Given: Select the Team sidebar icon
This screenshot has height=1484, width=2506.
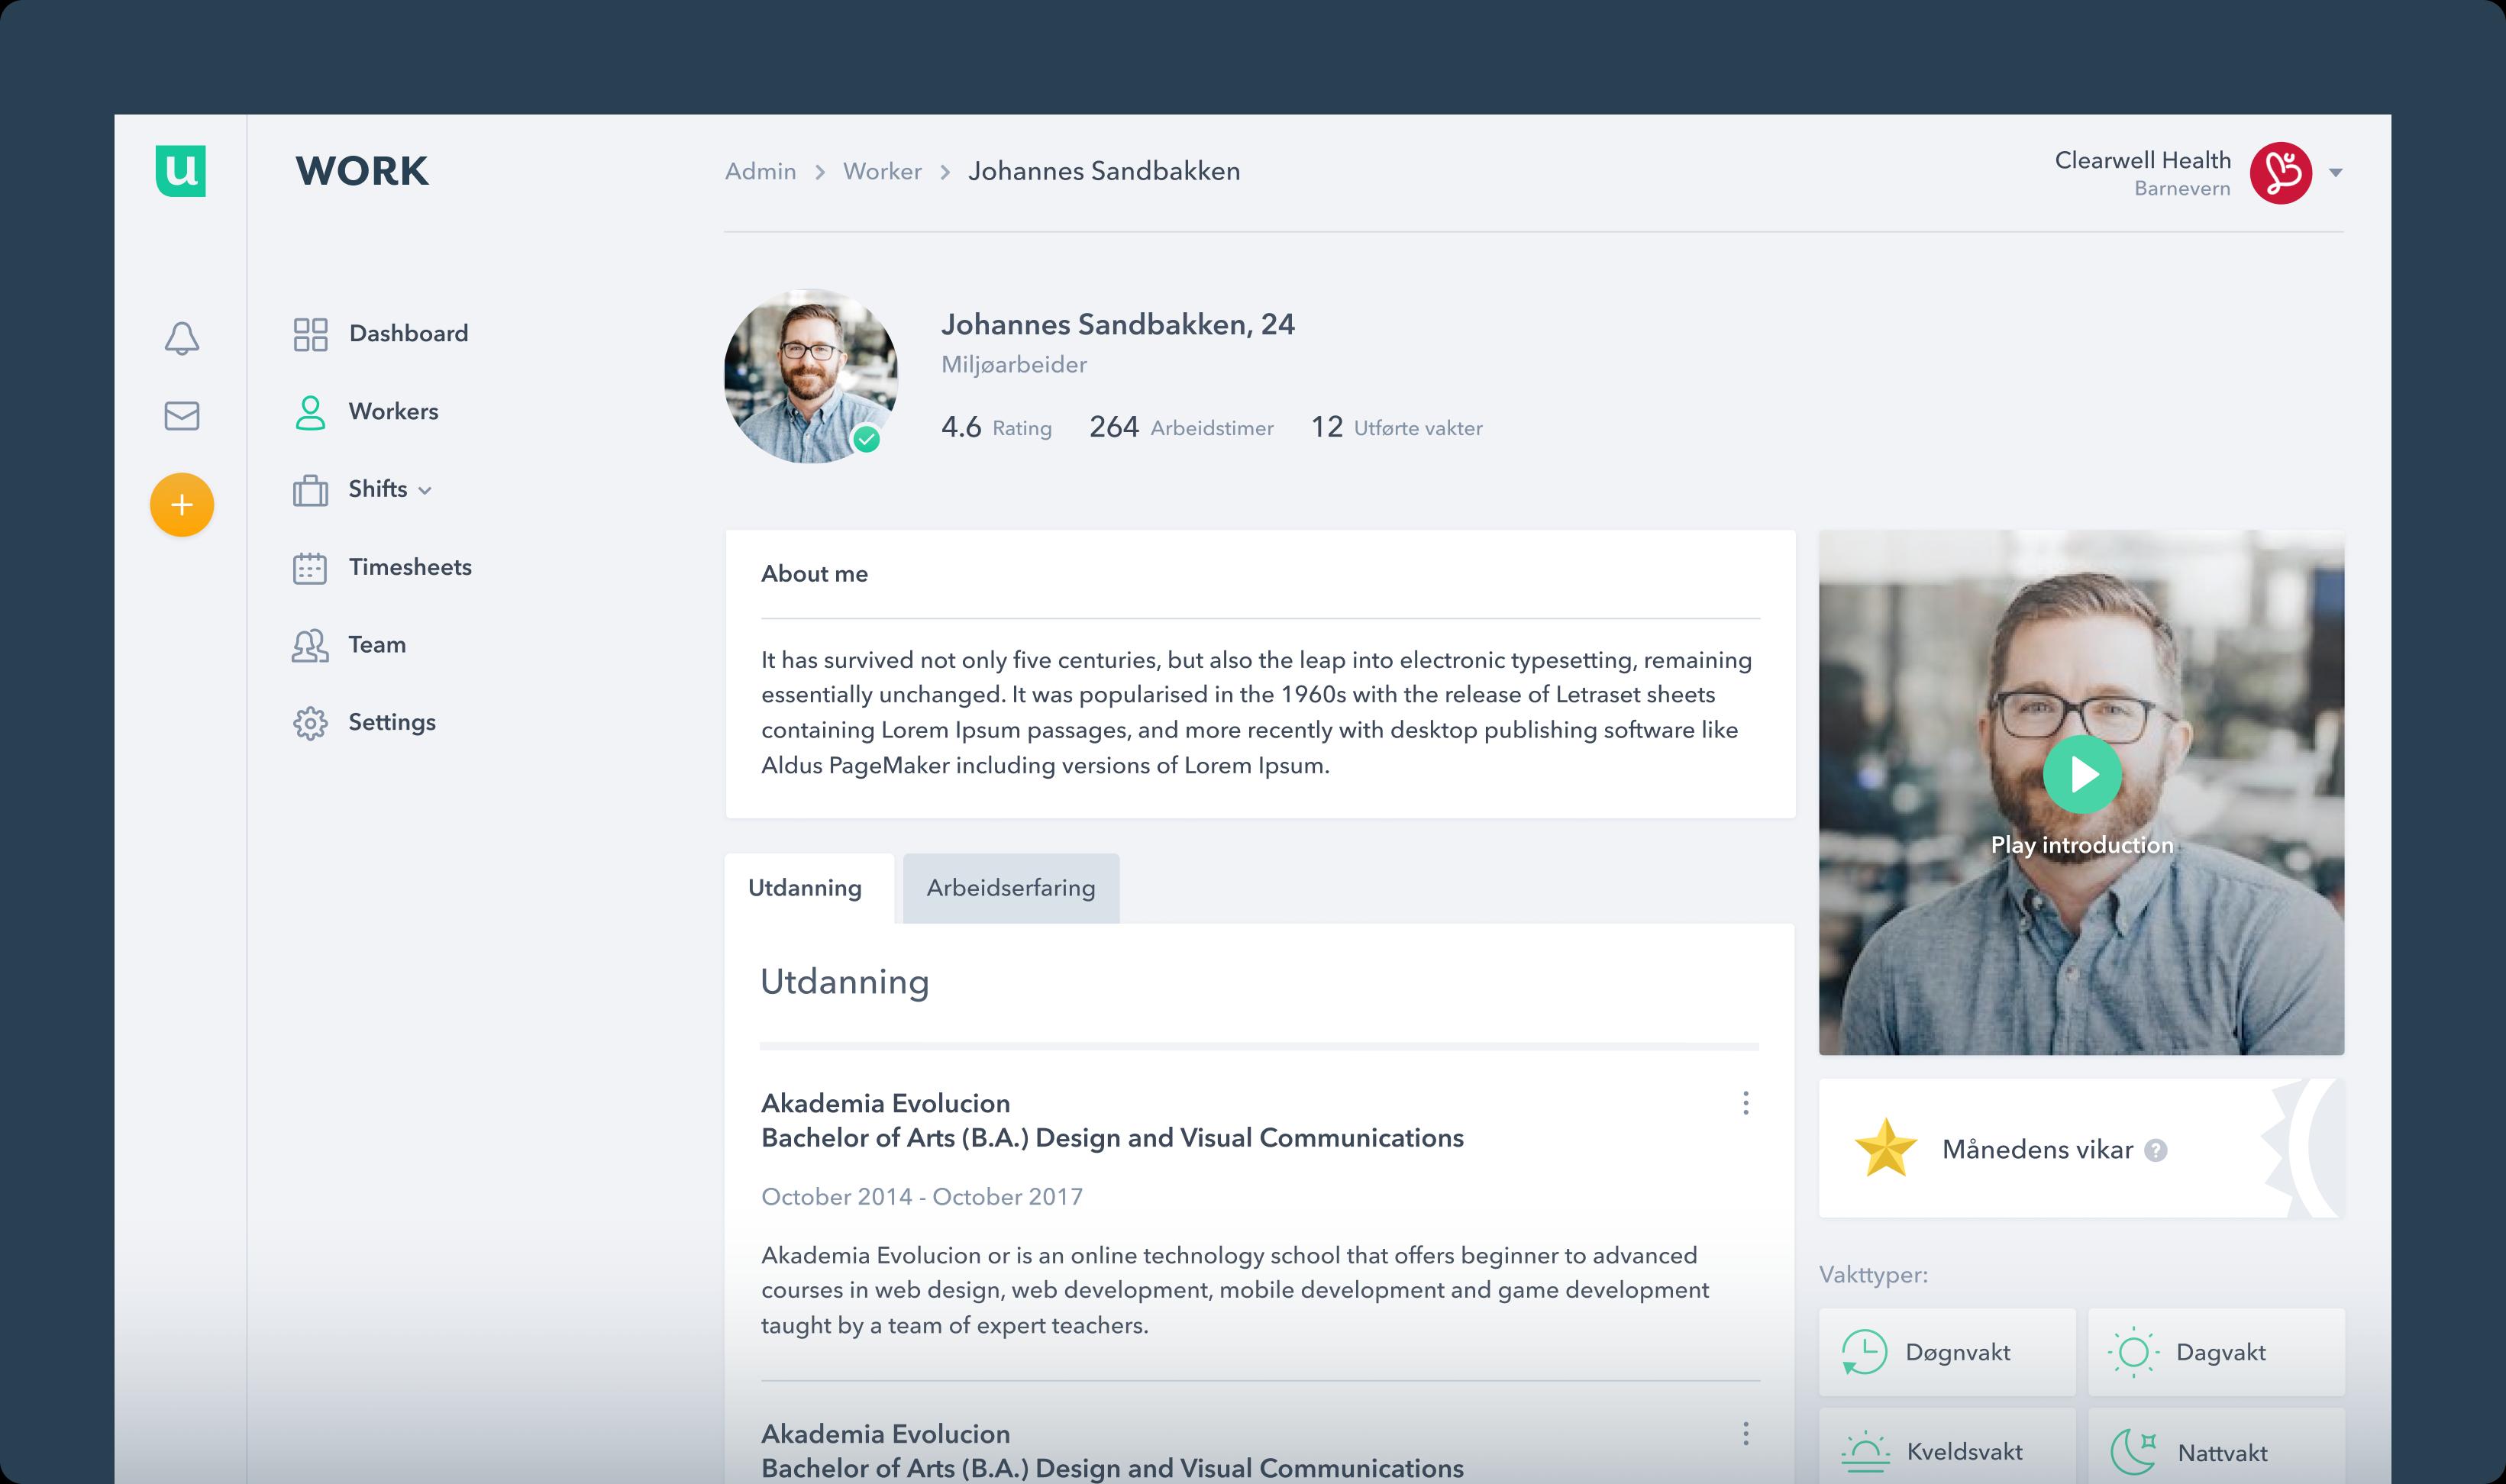Looking at the screenshot, I should 310,645.
